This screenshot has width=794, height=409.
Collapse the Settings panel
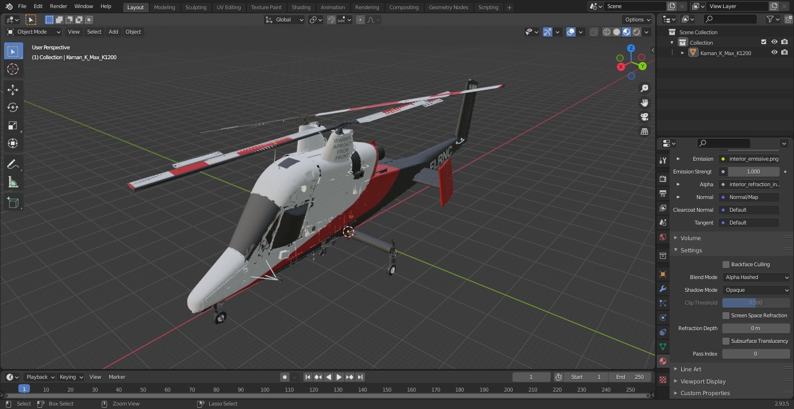pos(691,250)
